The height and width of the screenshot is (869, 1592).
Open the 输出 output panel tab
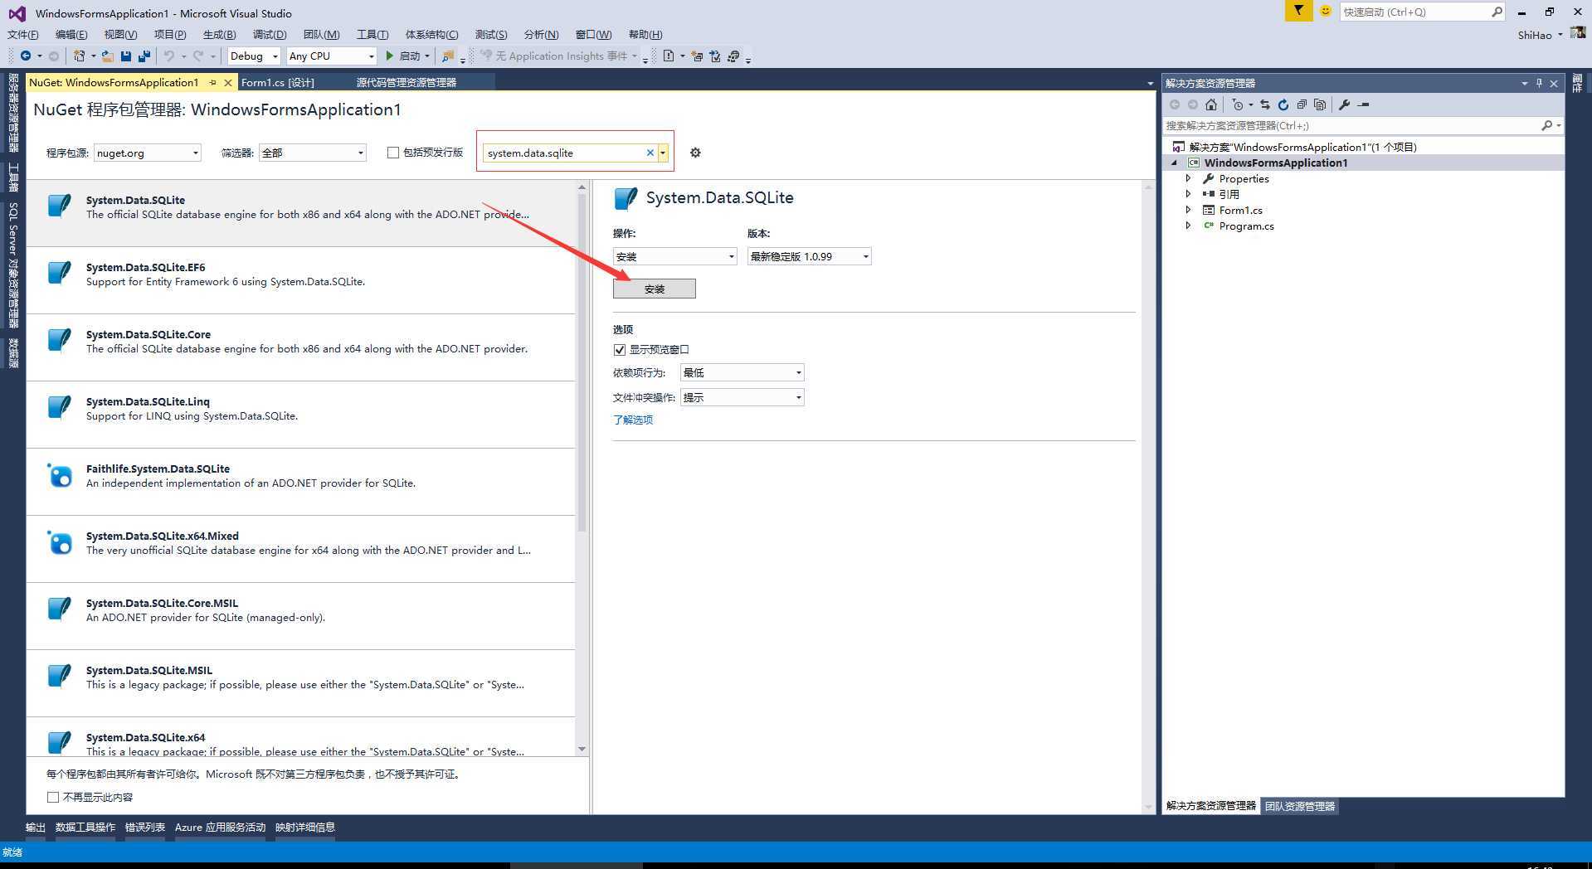point(36,828)
